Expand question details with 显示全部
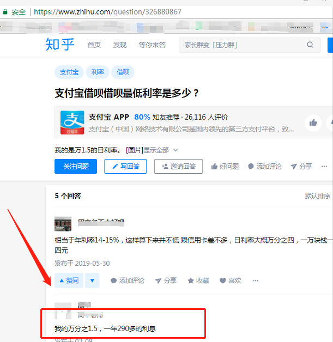 click(160, 150)
